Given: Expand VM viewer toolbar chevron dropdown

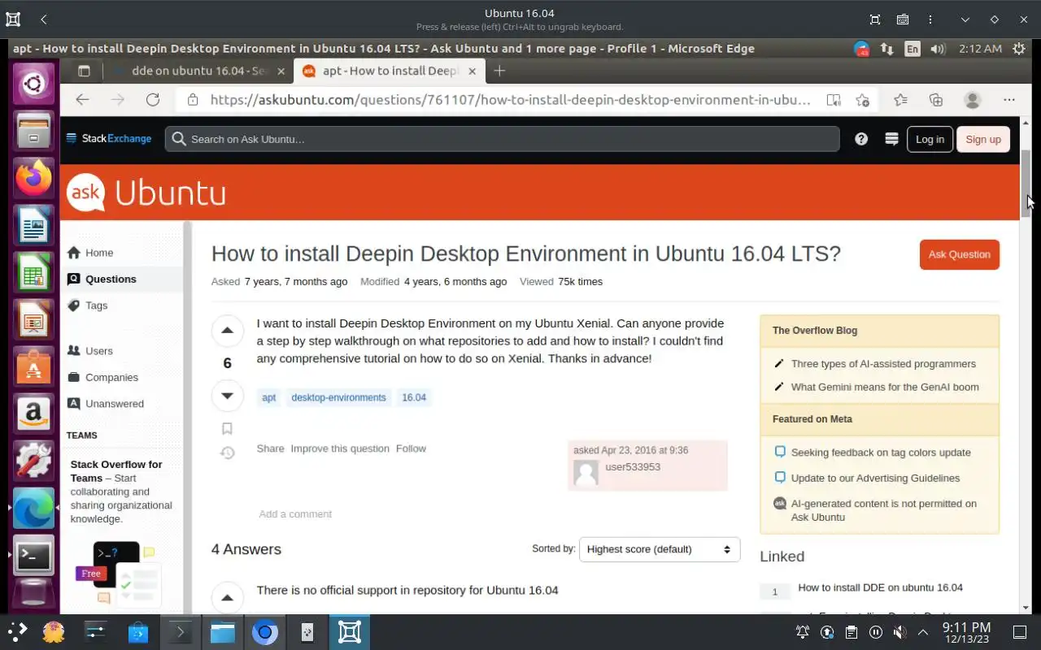Looking at the screenshot, I should coord(965,19).
